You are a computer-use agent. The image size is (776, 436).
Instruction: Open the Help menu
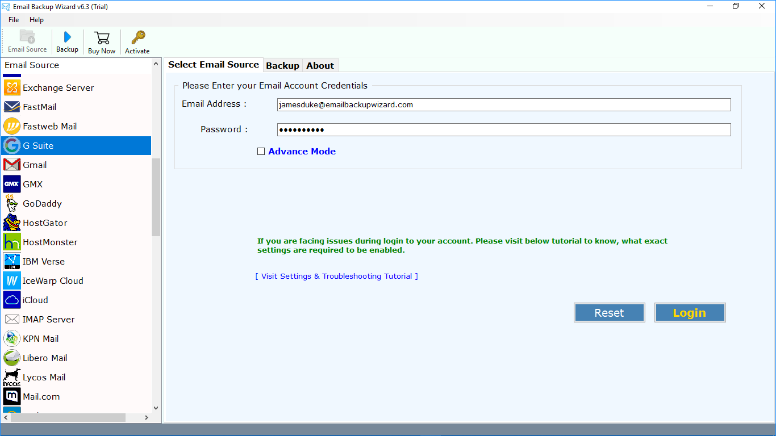point(36,20)
